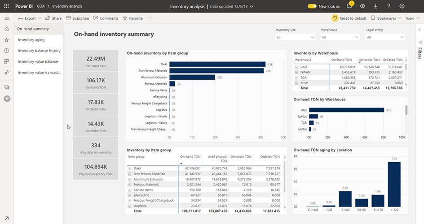Click the download arrow icon

pyautogui.click(x=375, y=6)
